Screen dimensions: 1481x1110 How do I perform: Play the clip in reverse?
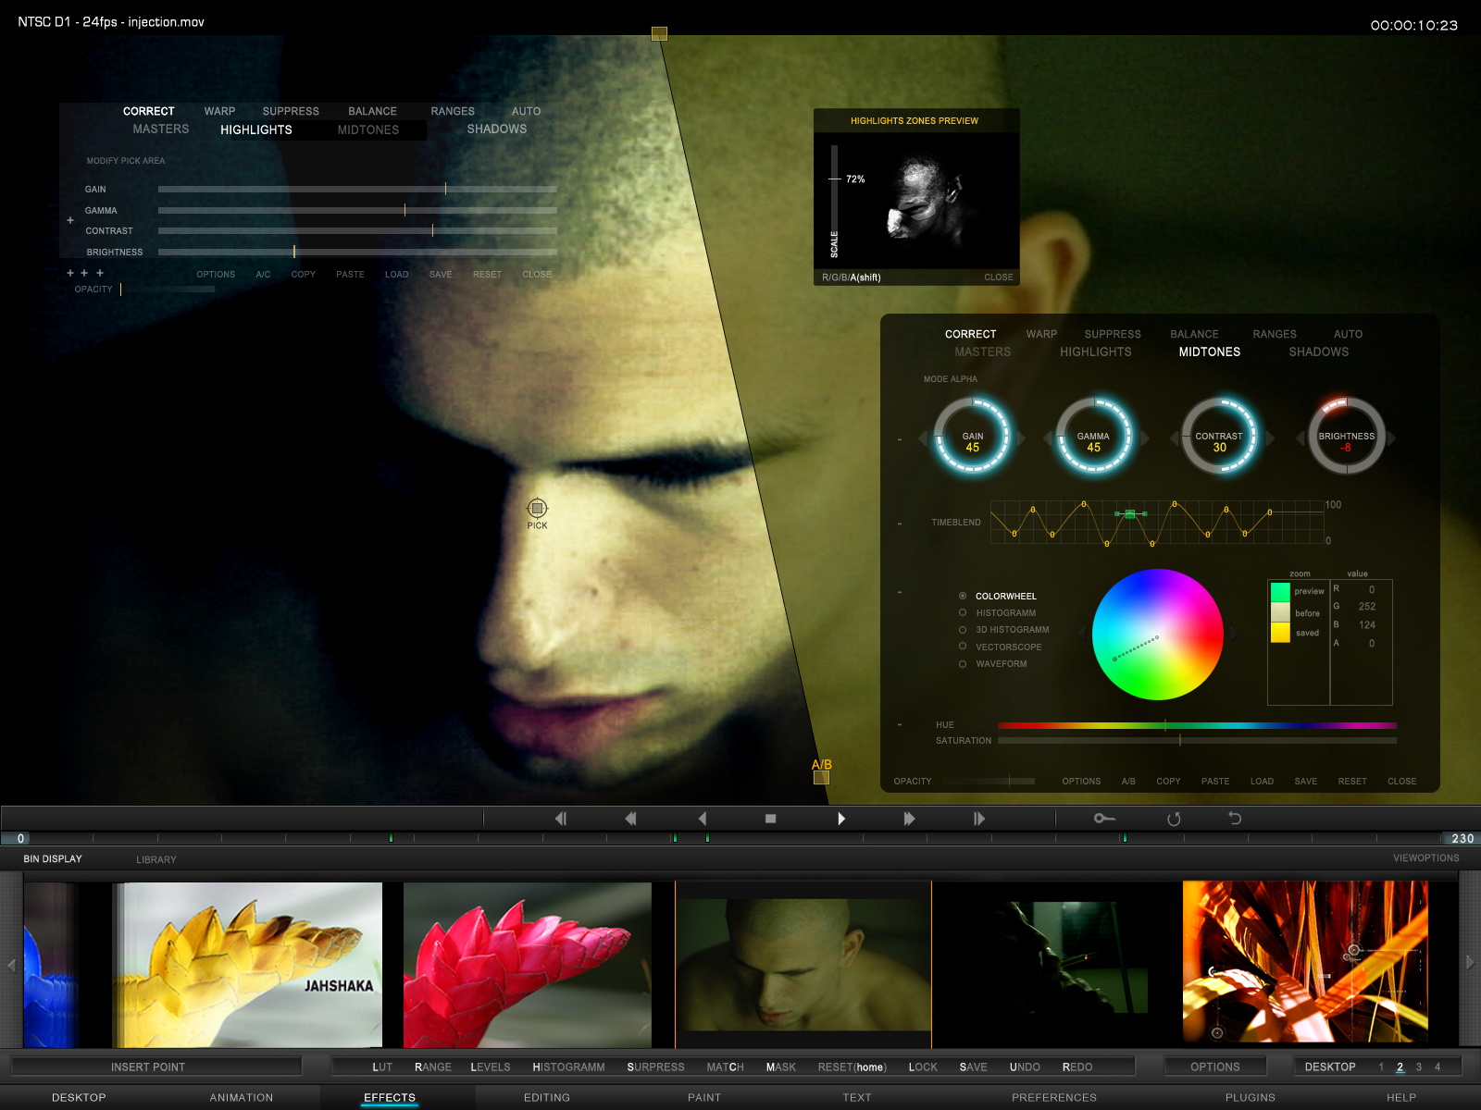click(x=703, y=819)
